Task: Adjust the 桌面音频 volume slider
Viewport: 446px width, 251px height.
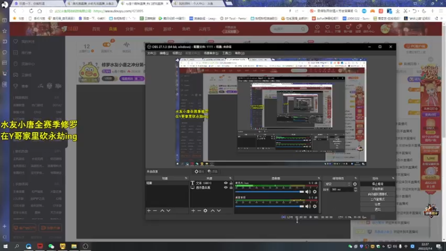Action: [x=270, y=206]
